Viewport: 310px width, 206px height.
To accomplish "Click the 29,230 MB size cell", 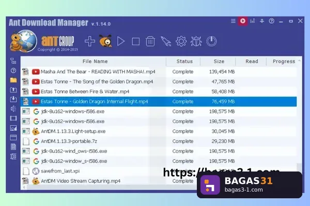I will (x=223, y=141).
